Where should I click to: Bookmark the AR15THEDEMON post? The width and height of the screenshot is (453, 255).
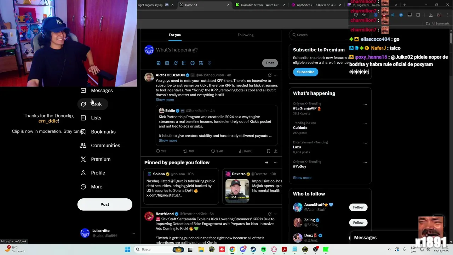click(x=269, y=151)
